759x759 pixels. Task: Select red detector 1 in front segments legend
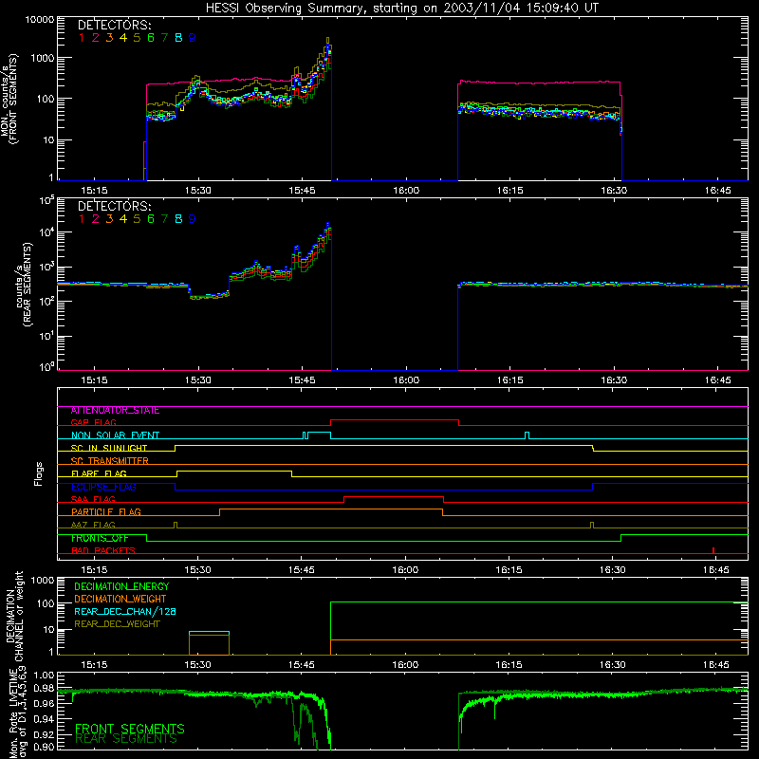coord(82,38)
